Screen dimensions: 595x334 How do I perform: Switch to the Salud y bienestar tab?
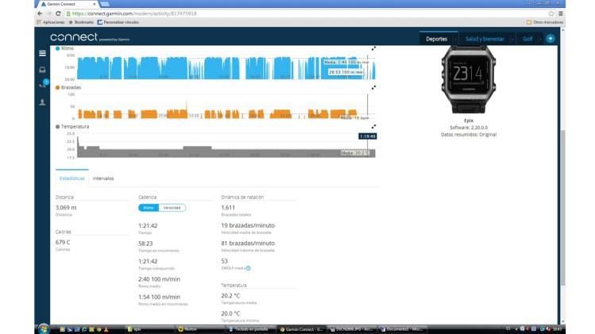(x=485, y=39)
